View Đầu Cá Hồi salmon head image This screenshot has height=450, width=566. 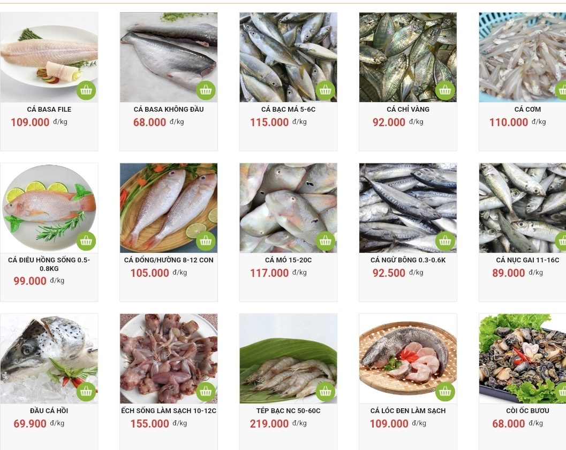(49, 359)
